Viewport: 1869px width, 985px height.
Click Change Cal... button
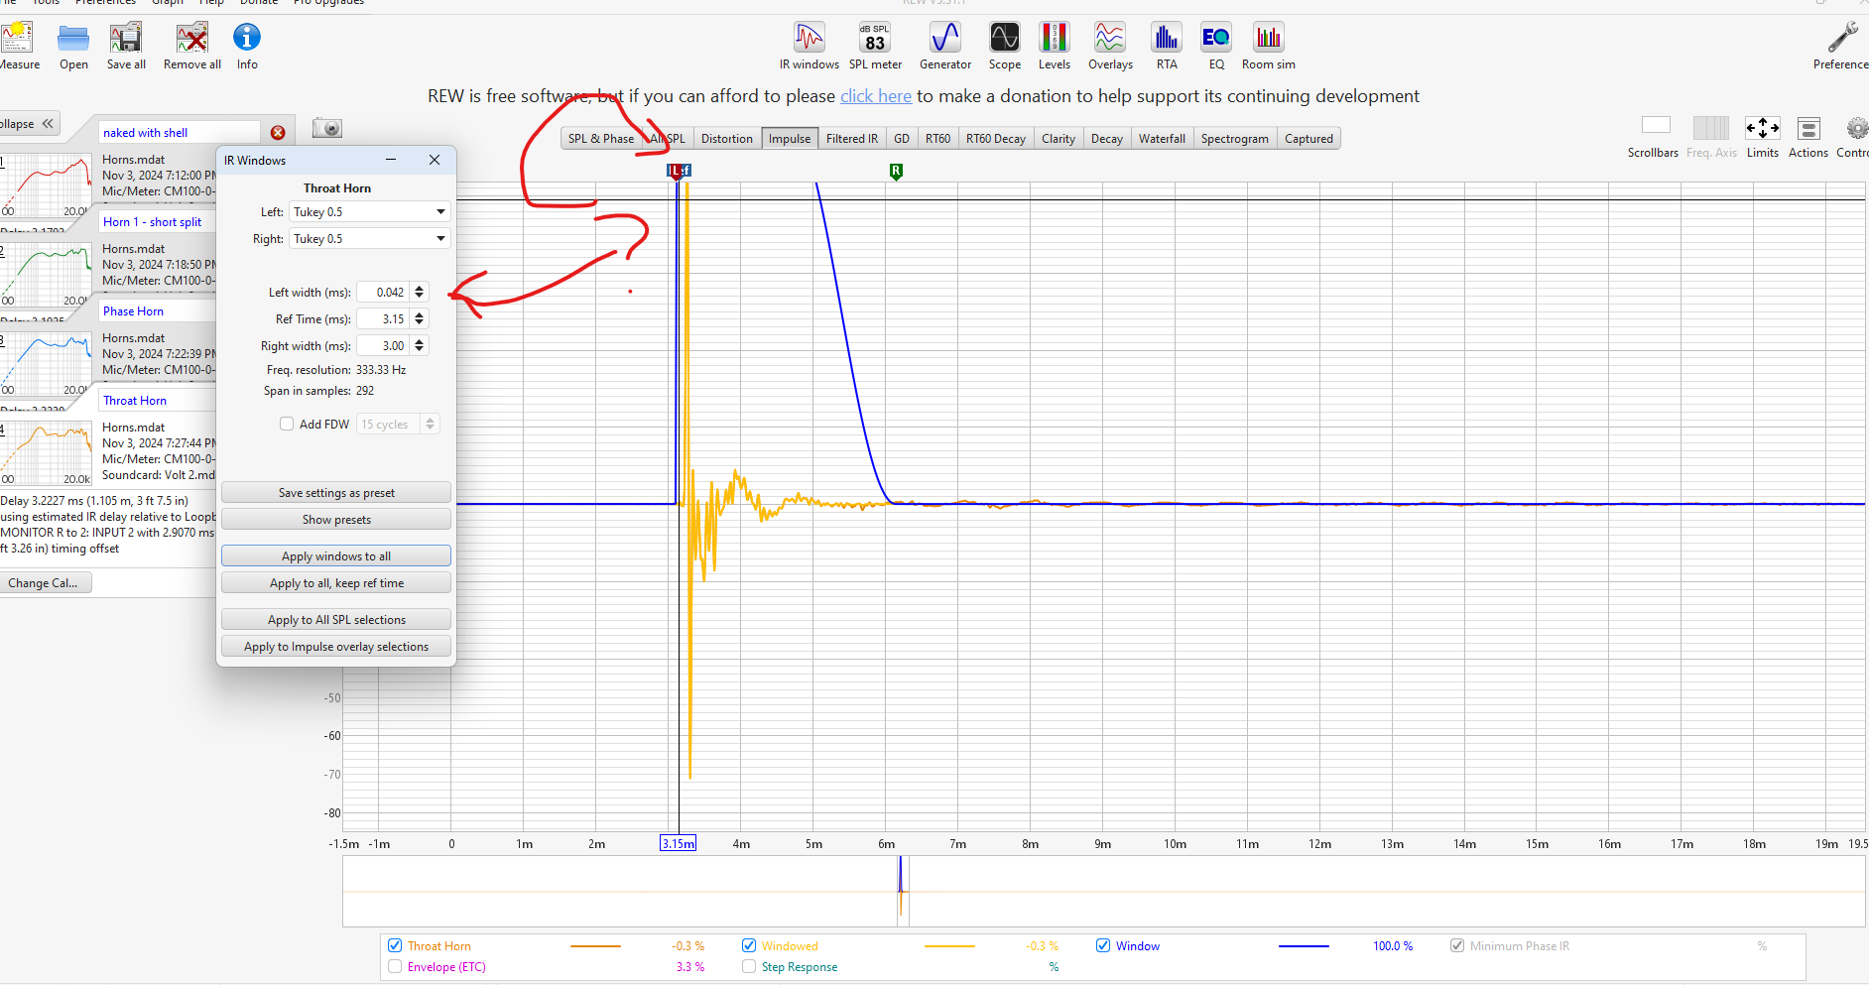point(46,583)
